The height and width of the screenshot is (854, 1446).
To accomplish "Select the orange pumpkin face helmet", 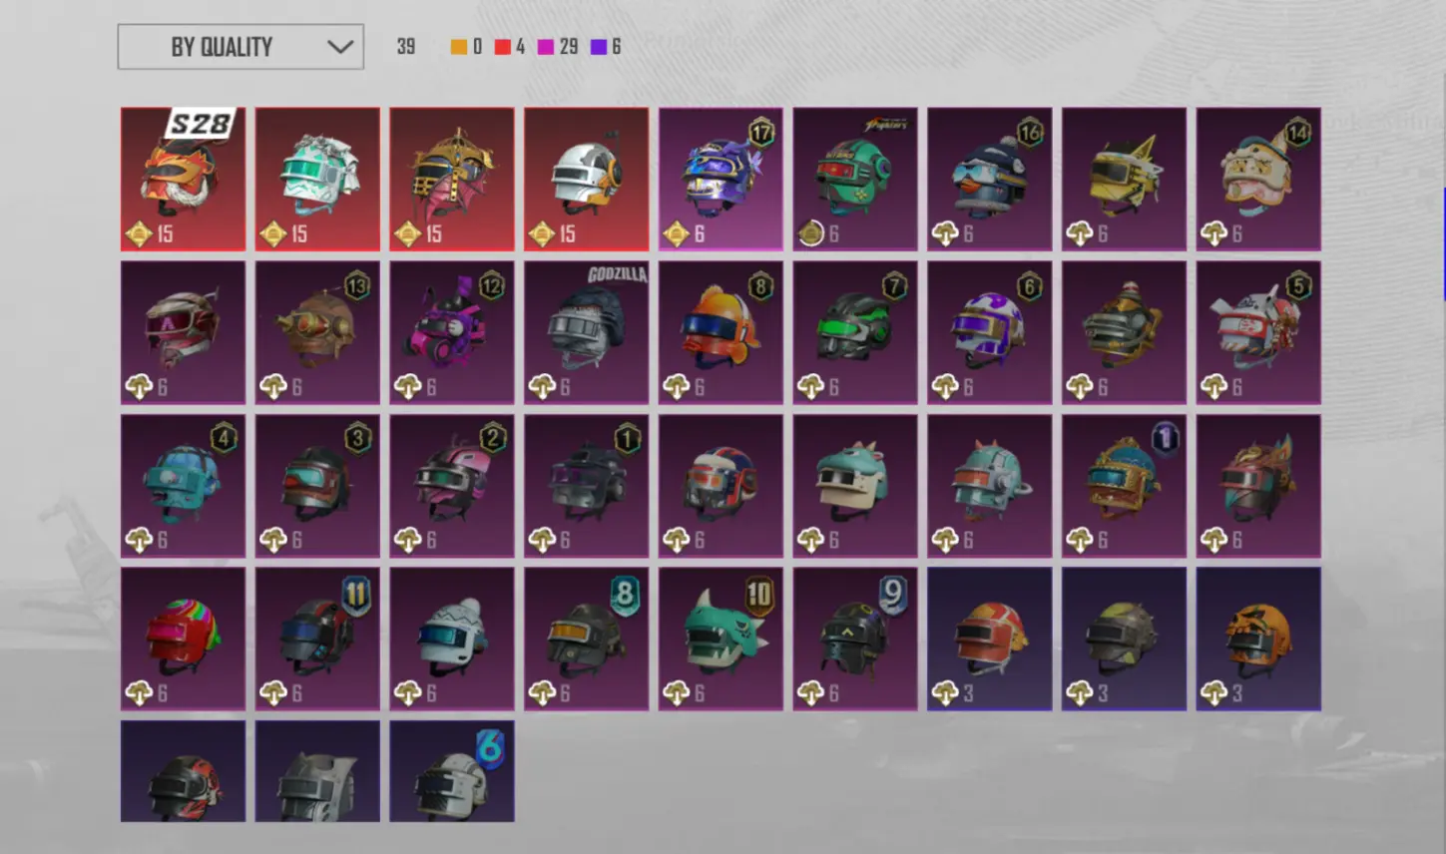I will [1258, 640].
